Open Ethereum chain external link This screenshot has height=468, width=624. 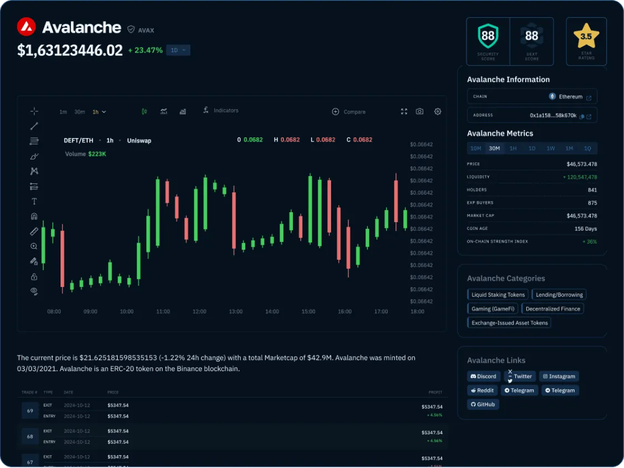589,97
